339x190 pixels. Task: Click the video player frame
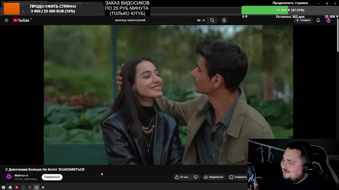pos(168,95)
